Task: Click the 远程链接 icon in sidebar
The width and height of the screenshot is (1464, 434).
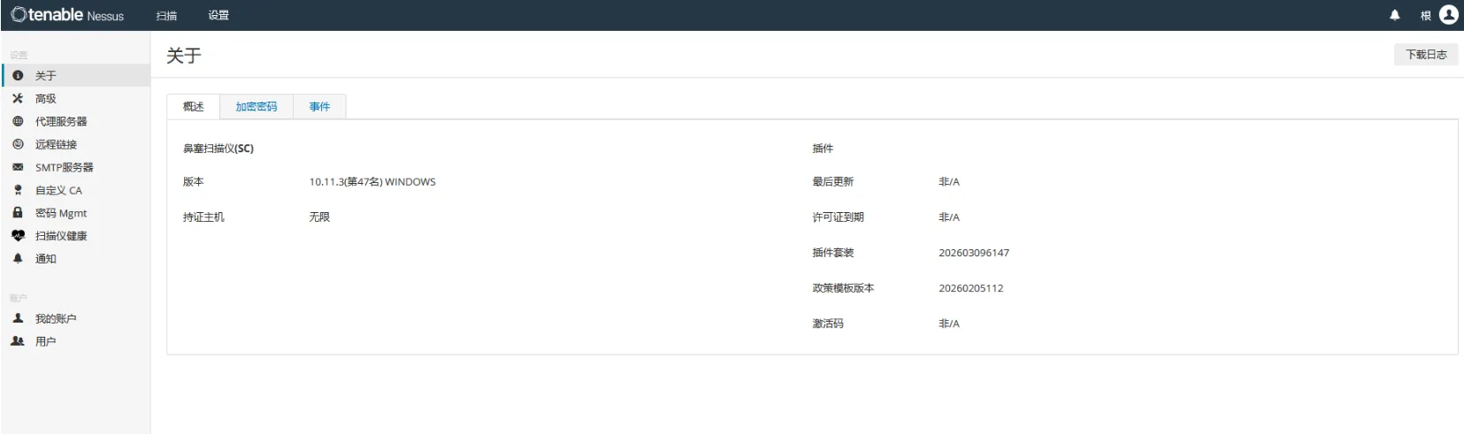Action: coord(18,145)
